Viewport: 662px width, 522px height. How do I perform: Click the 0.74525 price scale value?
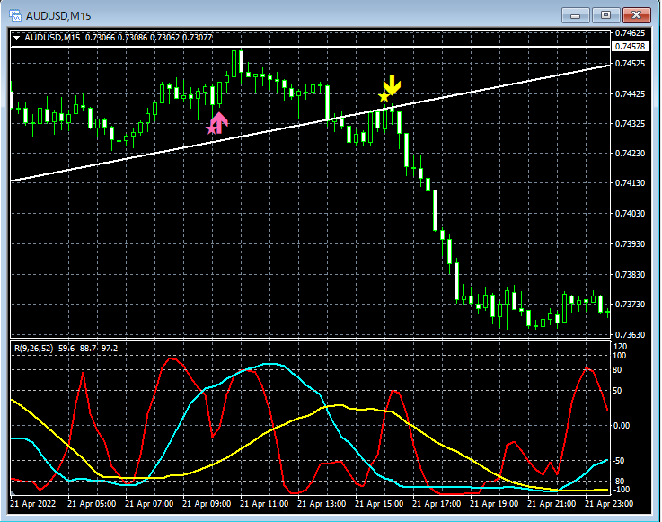tap(630, 64)
